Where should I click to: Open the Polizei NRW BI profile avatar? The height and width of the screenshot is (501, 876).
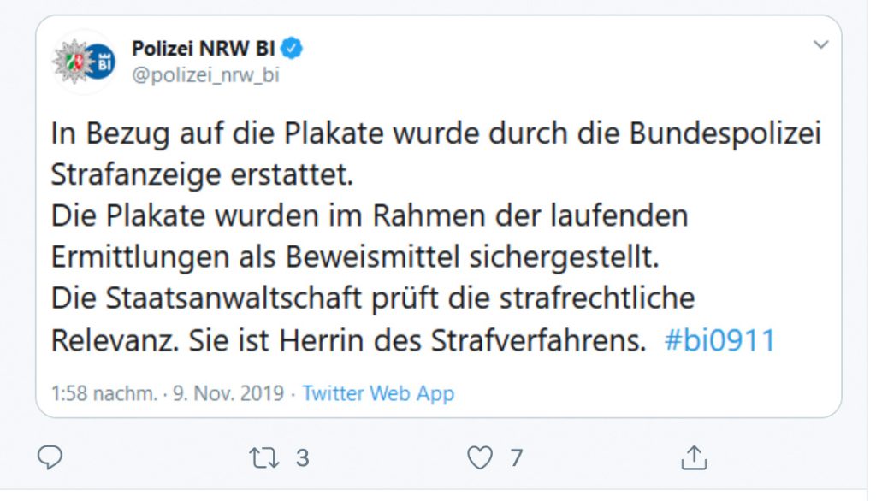pos(83,62)
